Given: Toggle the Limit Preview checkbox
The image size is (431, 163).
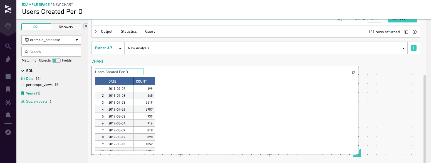Looking at the screenshot, I should click(x=340, y=19).
